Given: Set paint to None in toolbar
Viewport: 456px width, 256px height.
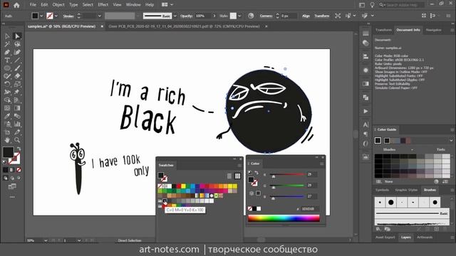Looking at the screenshot, I should 19,170.
